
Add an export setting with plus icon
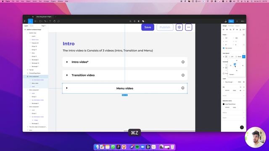click(x=244, y=118)
